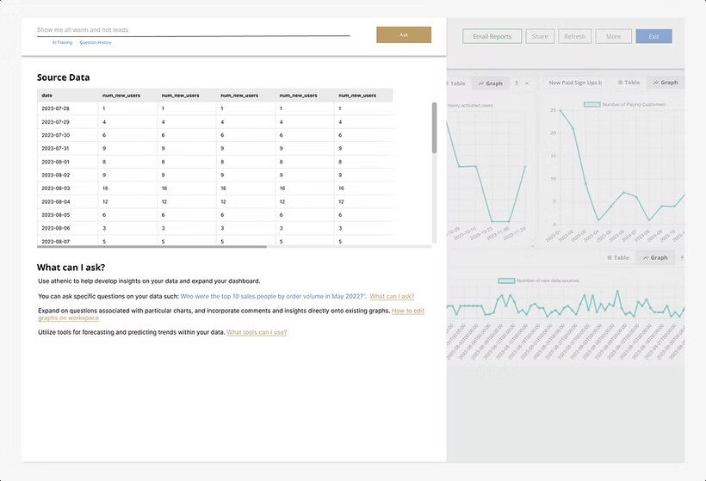Select the 2023-07-28 date cell
Screen dimensions: 706x481
67,108
